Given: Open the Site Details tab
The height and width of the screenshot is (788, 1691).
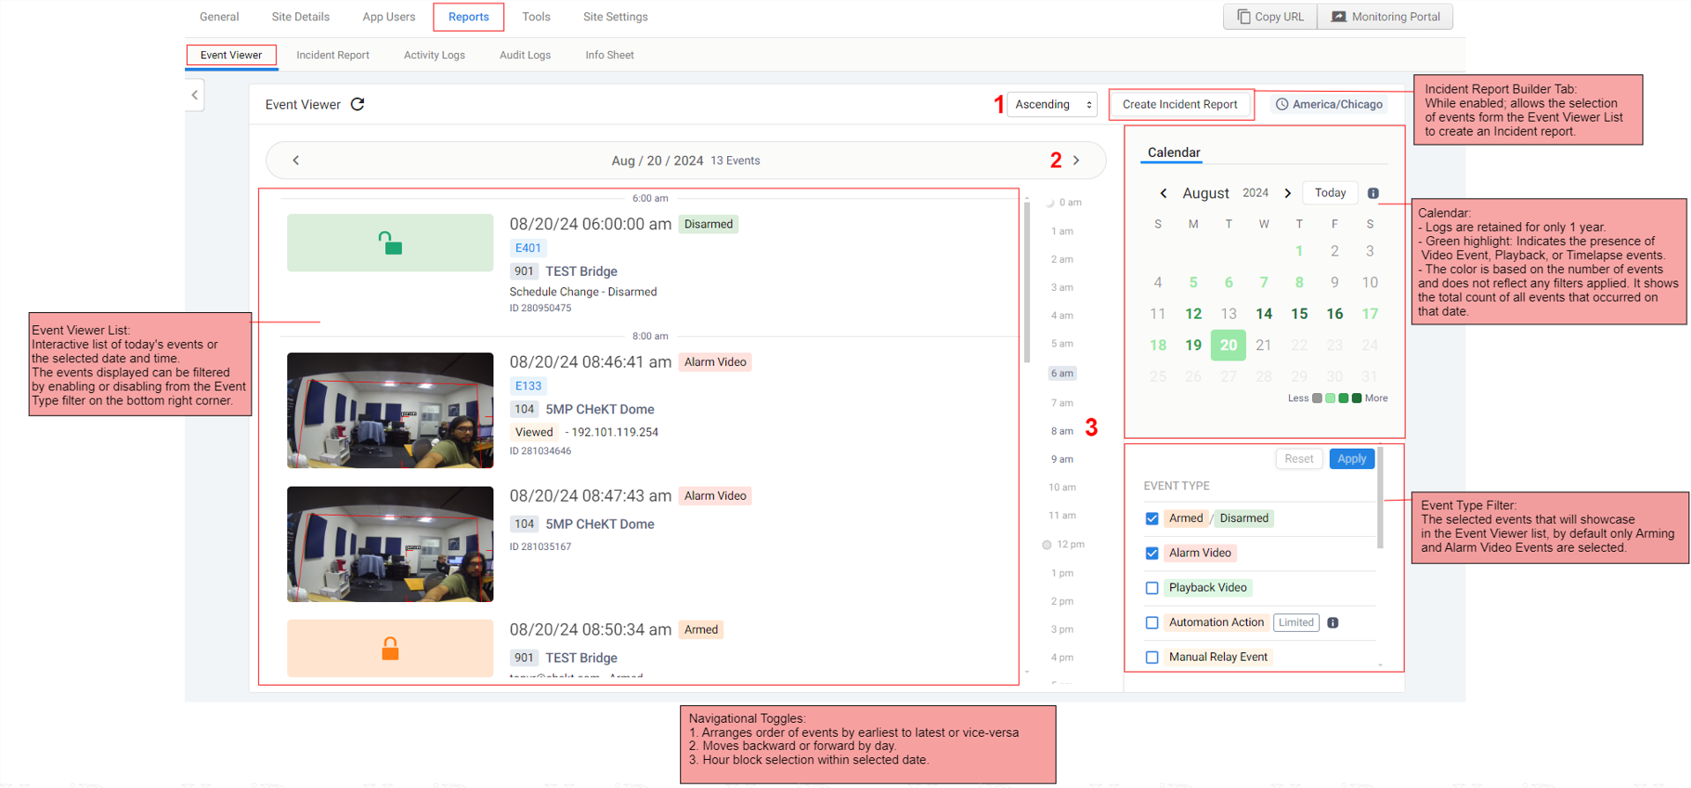Looking at the screenshot, I should [x=300, y=17].
